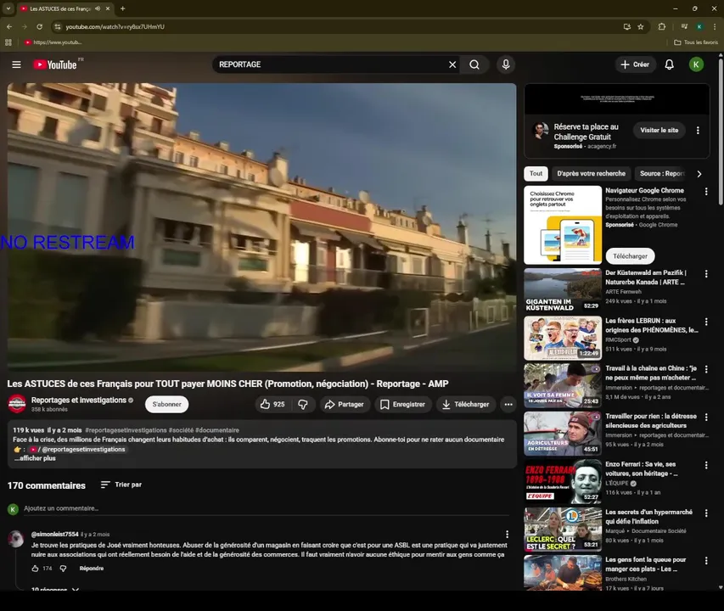
Task: Open more actions ellipsis beside Télécharger
Action: click(508, 404)
